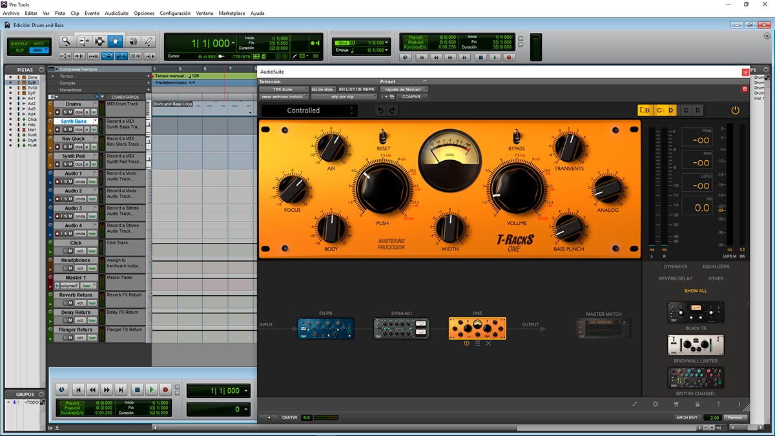The image size is (775, 436).
Task: Click the COMPAR. button
Action: pyautogui.click(x=411, y=97)
